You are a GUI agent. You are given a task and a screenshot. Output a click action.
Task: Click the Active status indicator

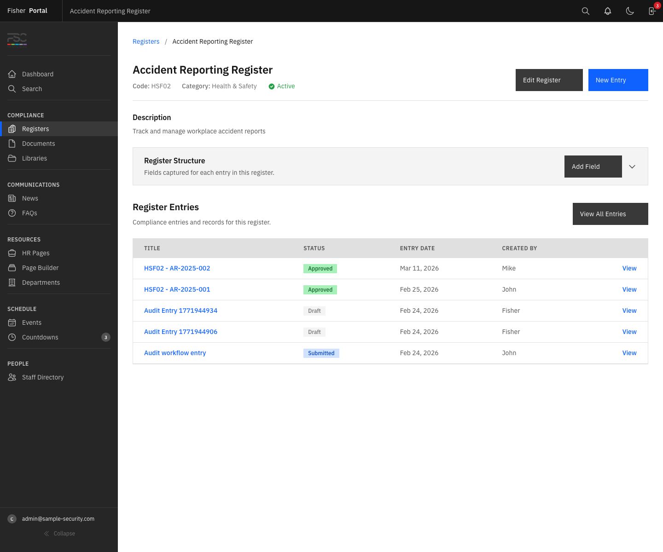281,86
